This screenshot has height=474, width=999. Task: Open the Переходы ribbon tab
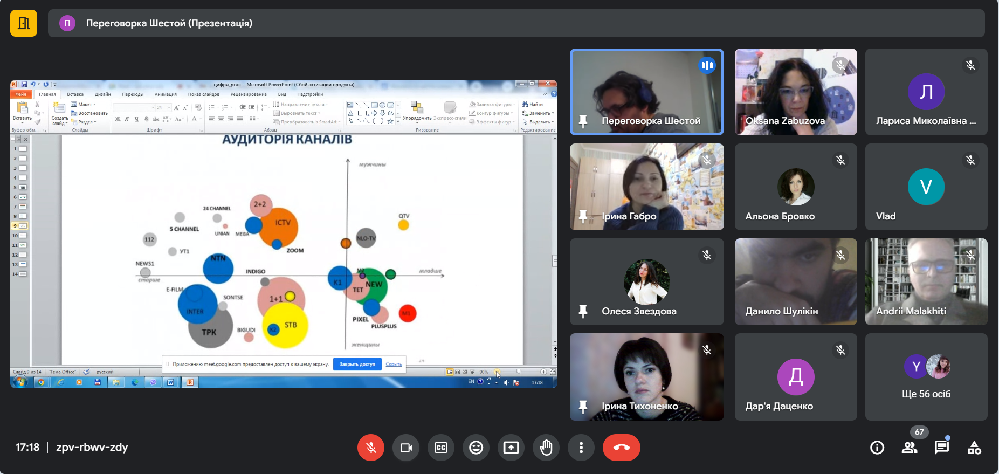[x=133, y=94]
